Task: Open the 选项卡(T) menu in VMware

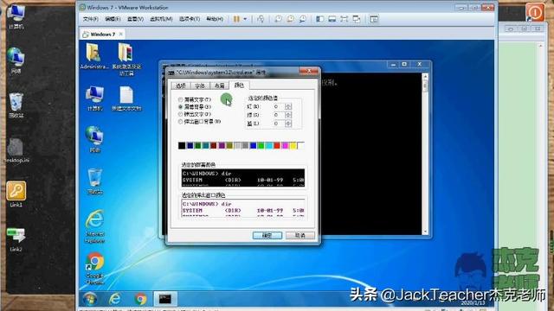Action: [190, 19]
